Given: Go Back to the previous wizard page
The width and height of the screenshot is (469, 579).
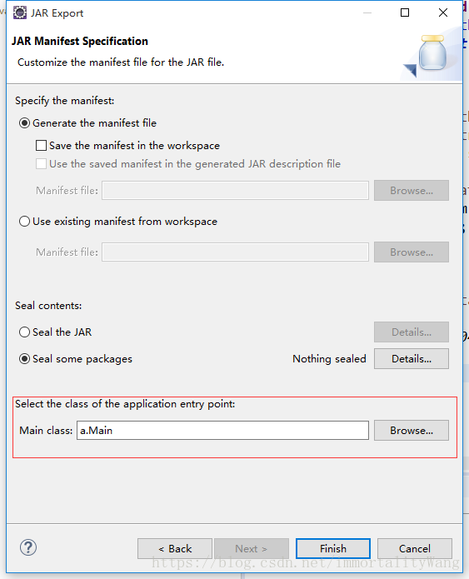Looking at the screenshot, I should click(x=175, y=548).
